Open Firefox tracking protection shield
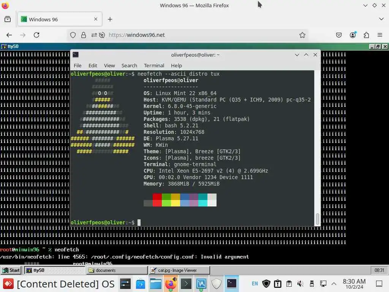The image size is (389, 292). coord(73,35)
